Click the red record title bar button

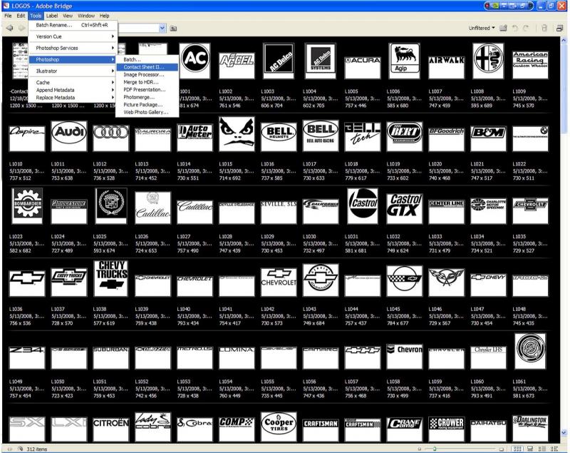(x=487, y=6)
